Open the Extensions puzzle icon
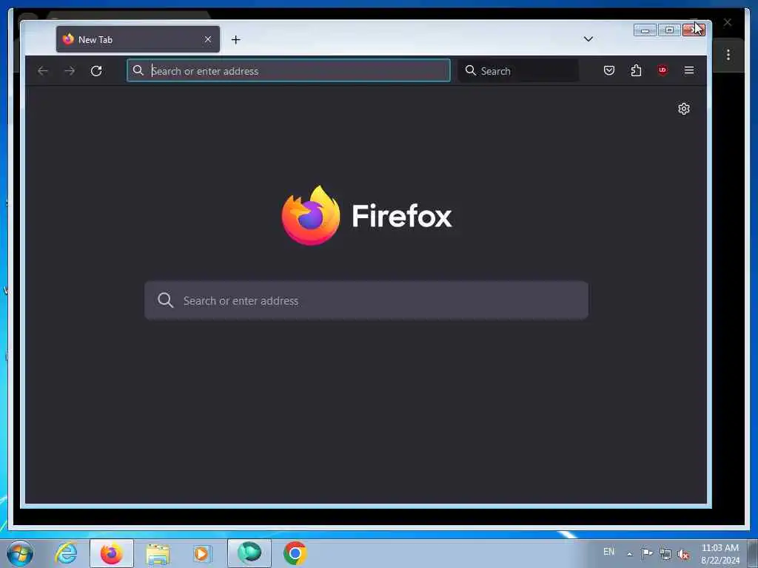 click(x=636, y=70)
